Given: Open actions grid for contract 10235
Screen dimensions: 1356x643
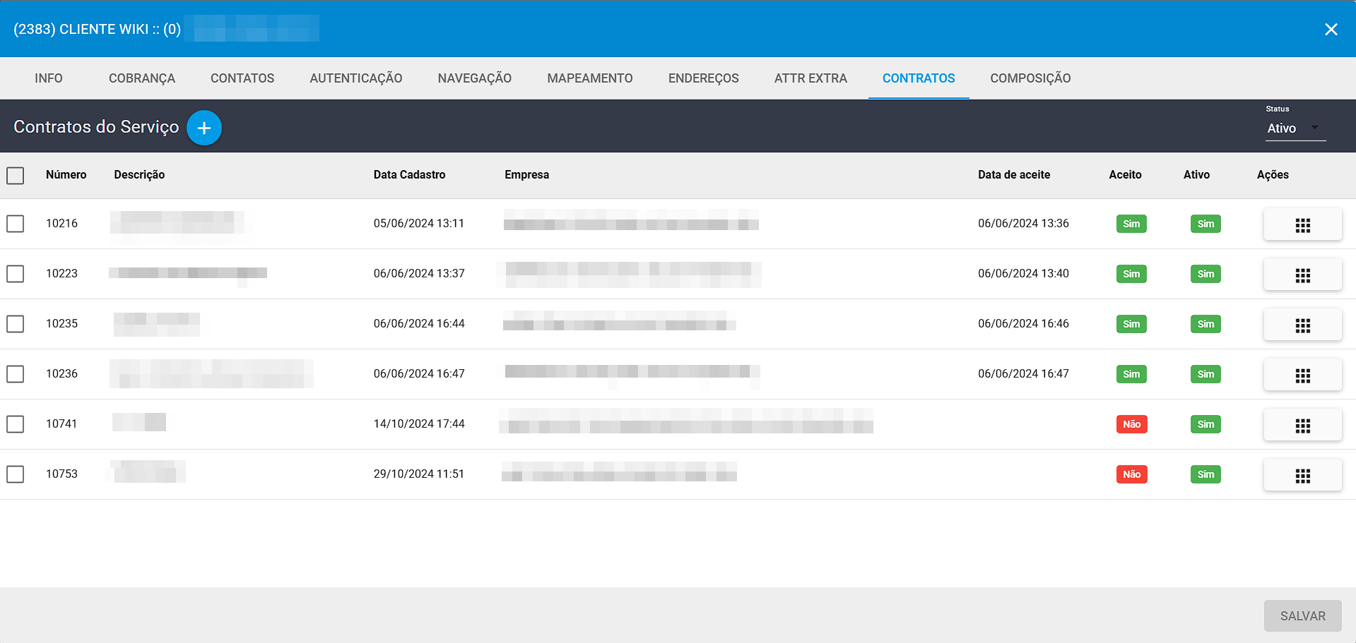Looking at the screenshot, I should 1302,325.
